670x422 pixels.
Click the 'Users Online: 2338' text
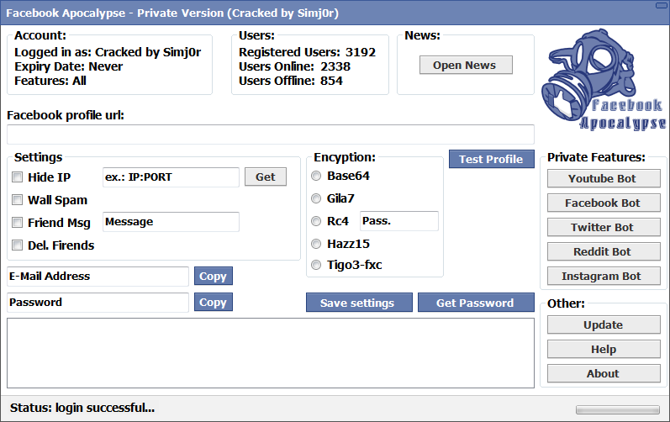(x=294, y=66)
